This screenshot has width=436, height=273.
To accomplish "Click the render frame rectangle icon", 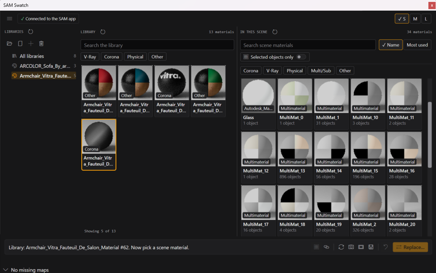I will pyautogui.click(x=361, y=247).
